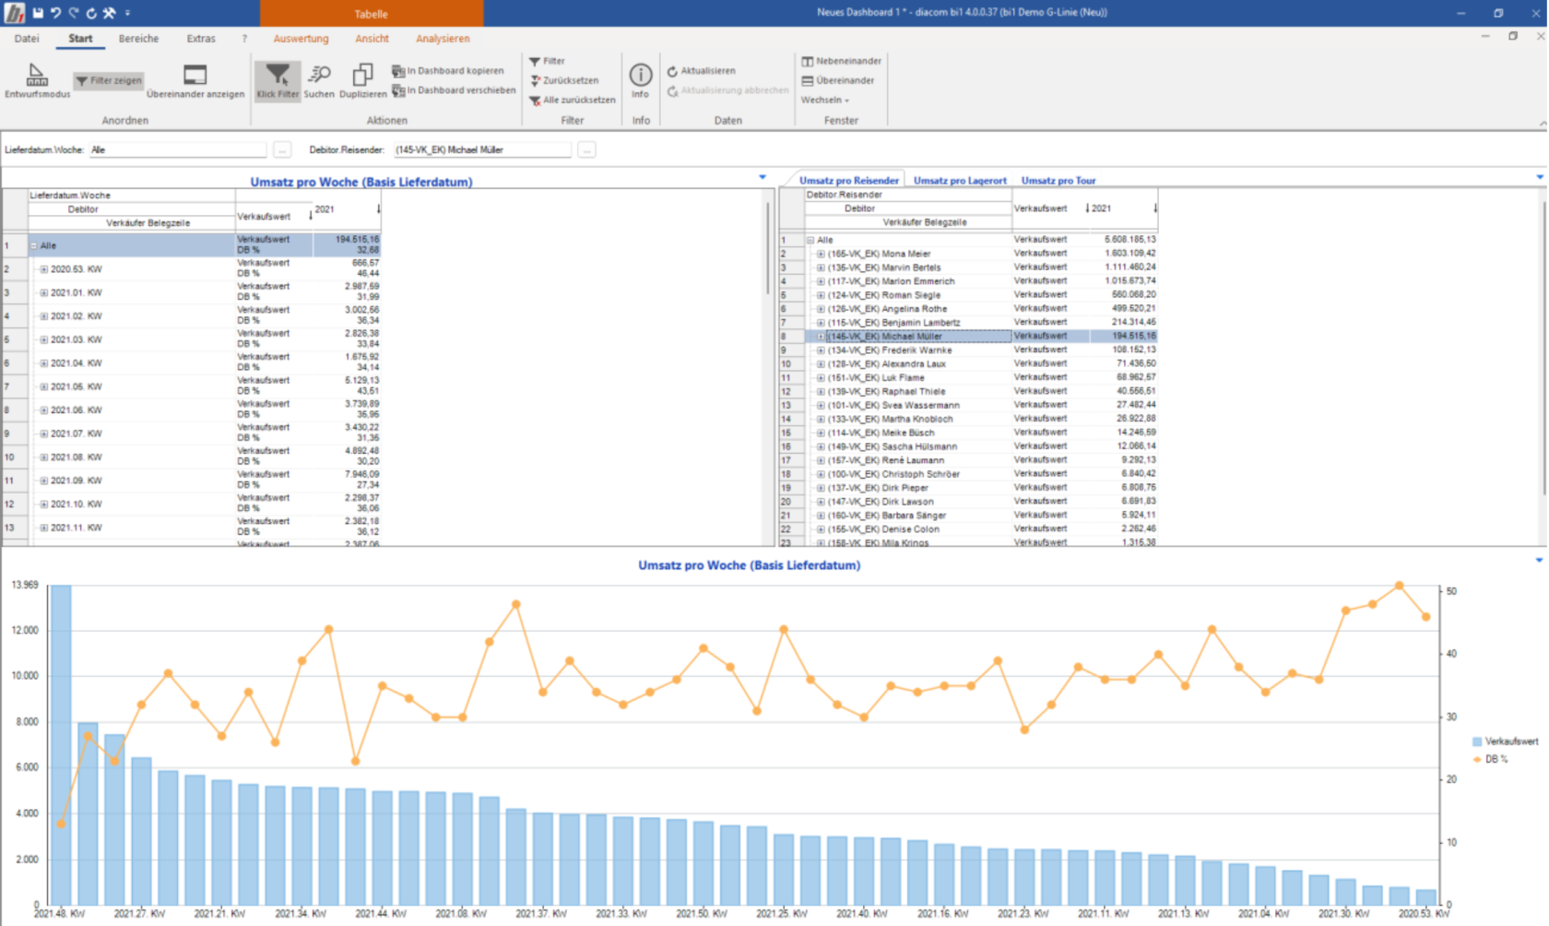
Task: Arrange windows with Nebeneinander
Action: click(842, 61)
